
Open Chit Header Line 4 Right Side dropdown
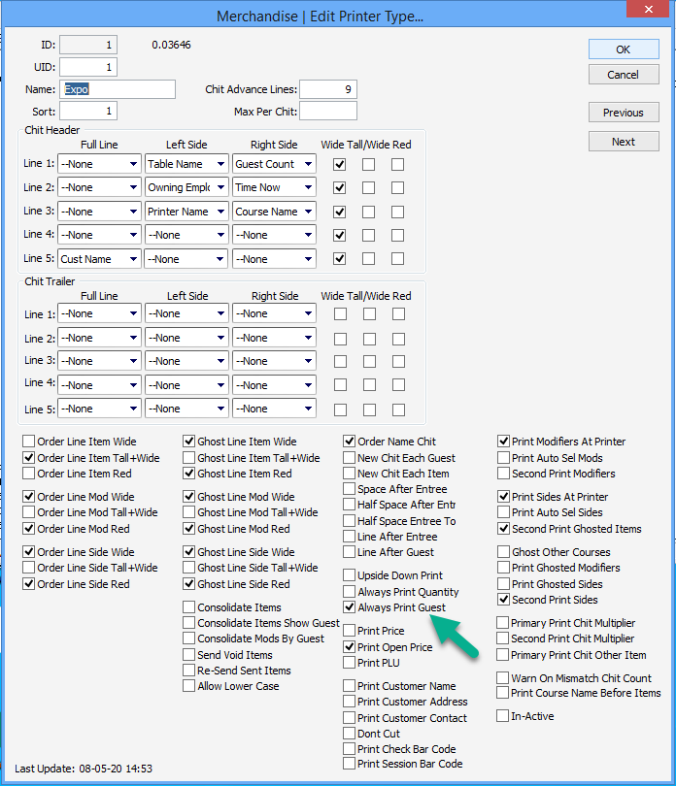[274, 235]
